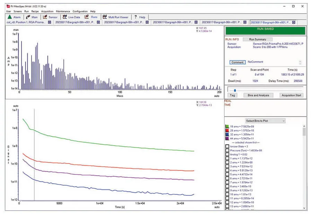Open the Runs screen from the toolbar

point(91,17)
